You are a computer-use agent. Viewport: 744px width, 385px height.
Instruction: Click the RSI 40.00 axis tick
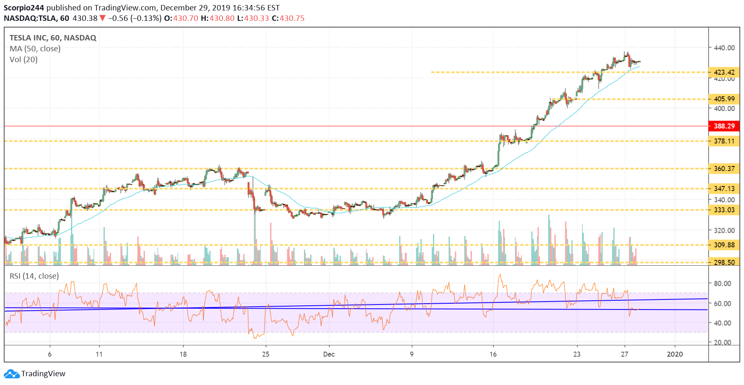point(723,323)
